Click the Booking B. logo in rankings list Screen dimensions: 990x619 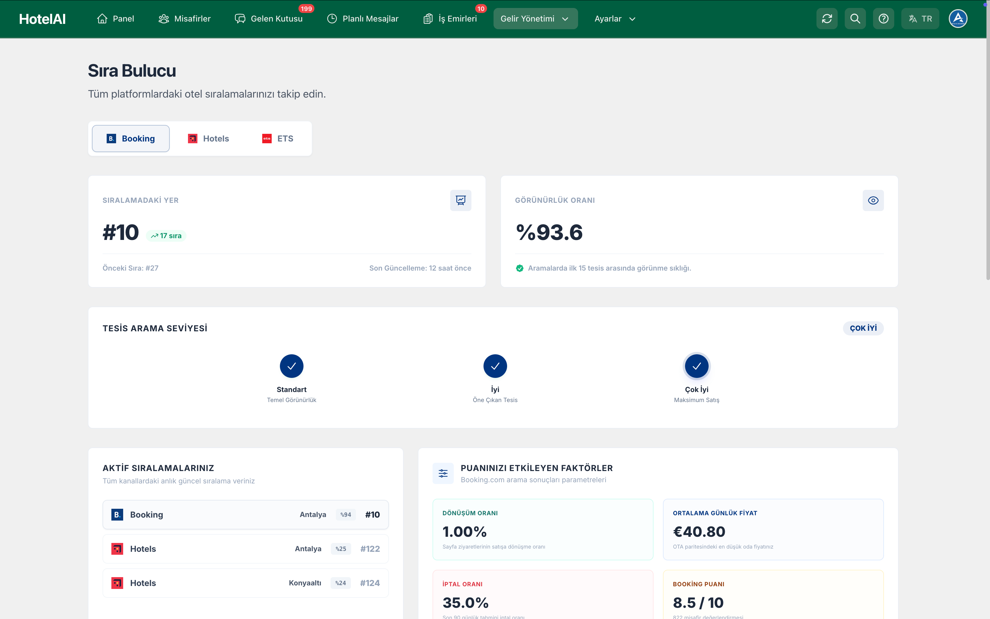click(117, 515)
